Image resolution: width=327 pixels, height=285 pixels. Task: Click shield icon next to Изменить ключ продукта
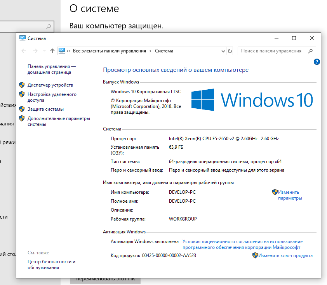pos(255,255)
